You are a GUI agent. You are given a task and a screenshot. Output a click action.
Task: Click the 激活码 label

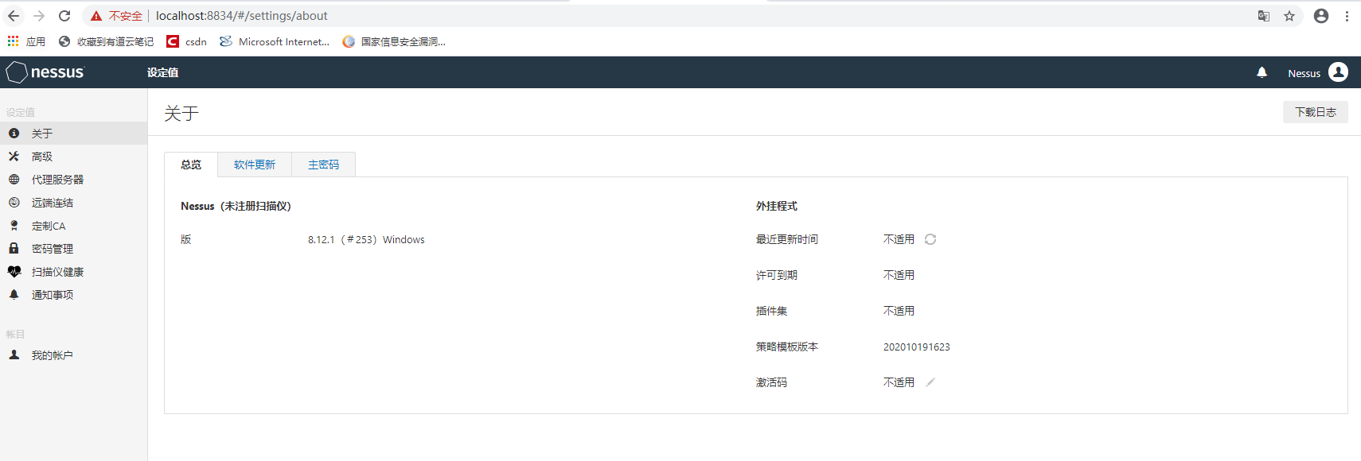coord(771,382)
